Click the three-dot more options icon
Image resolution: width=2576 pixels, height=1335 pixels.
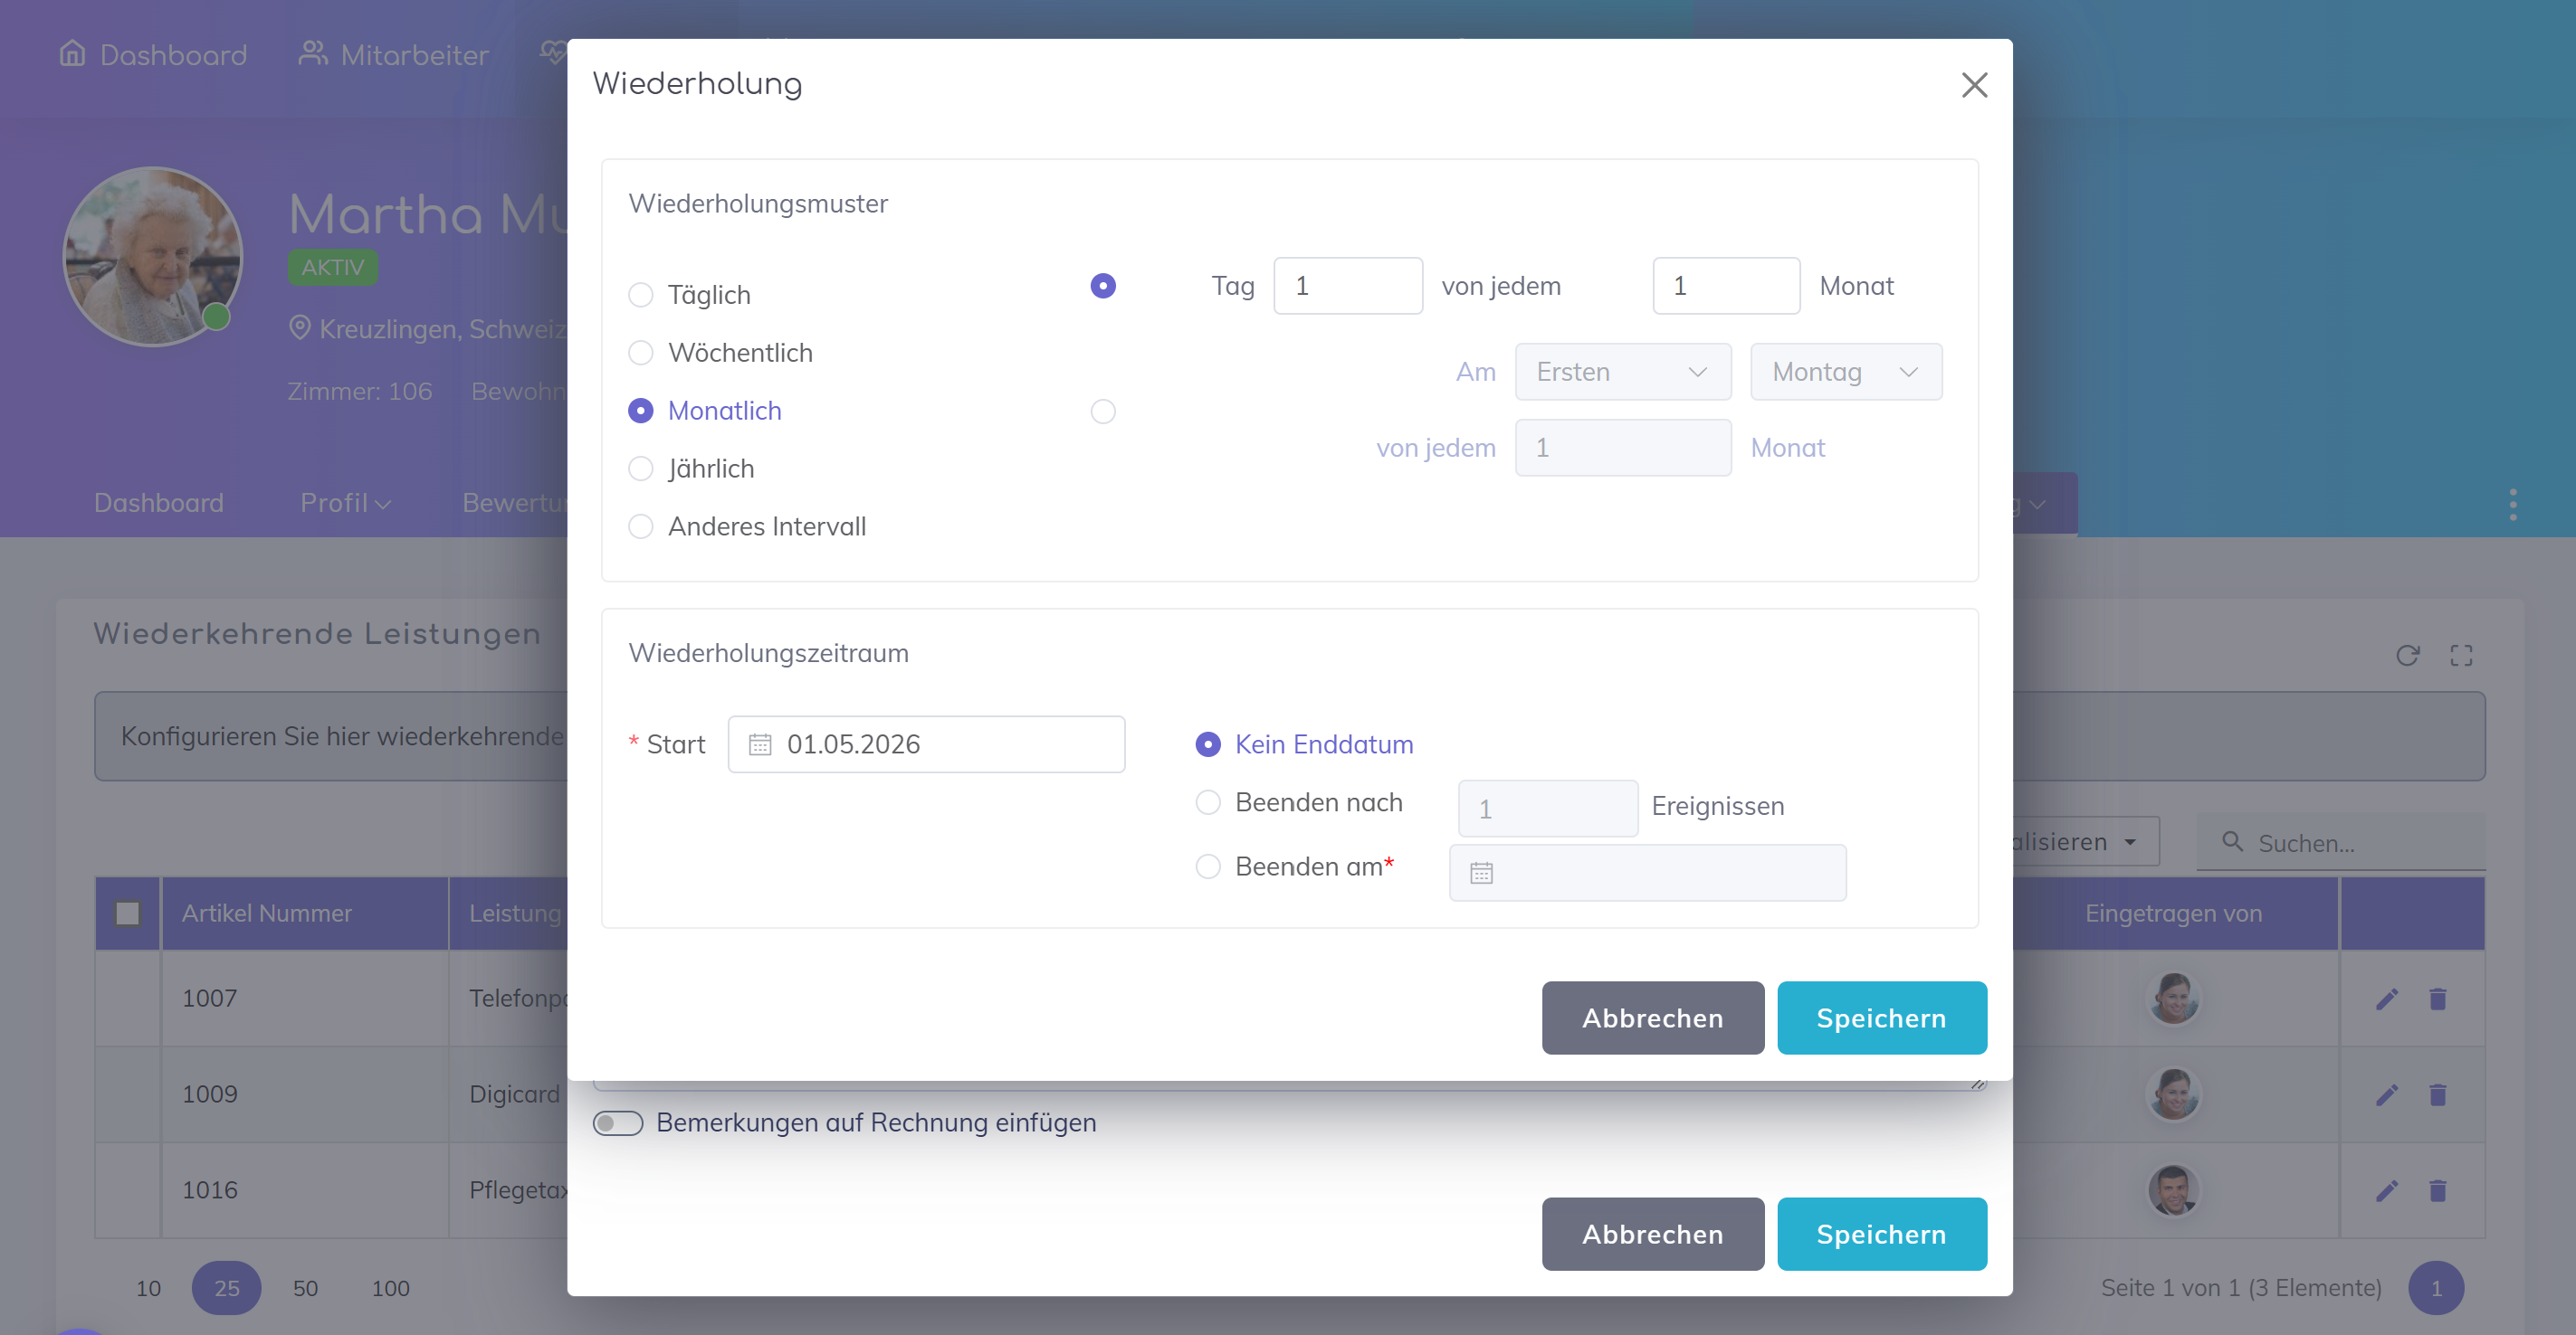point(2512,505)
